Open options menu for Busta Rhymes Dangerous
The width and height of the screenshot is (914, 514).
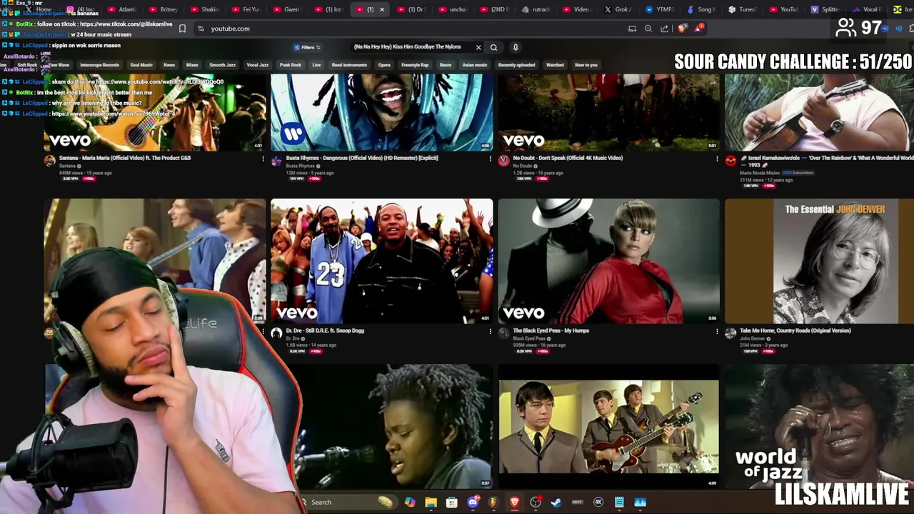click(490, 159)
